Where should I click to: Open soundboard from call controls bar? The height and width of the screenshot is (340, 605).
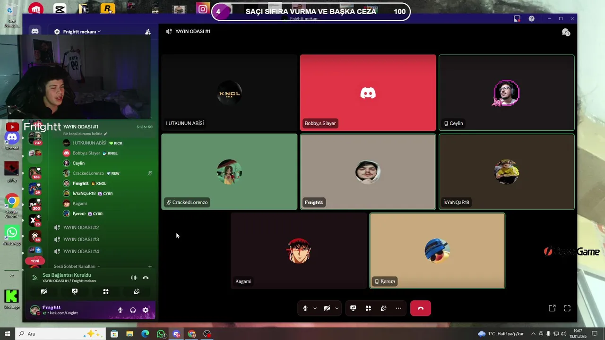(x=383, y=308)
